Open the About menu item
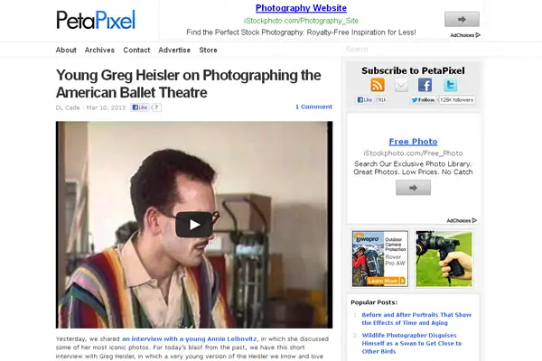Screen dimensions: 542x361 point(66,51)
